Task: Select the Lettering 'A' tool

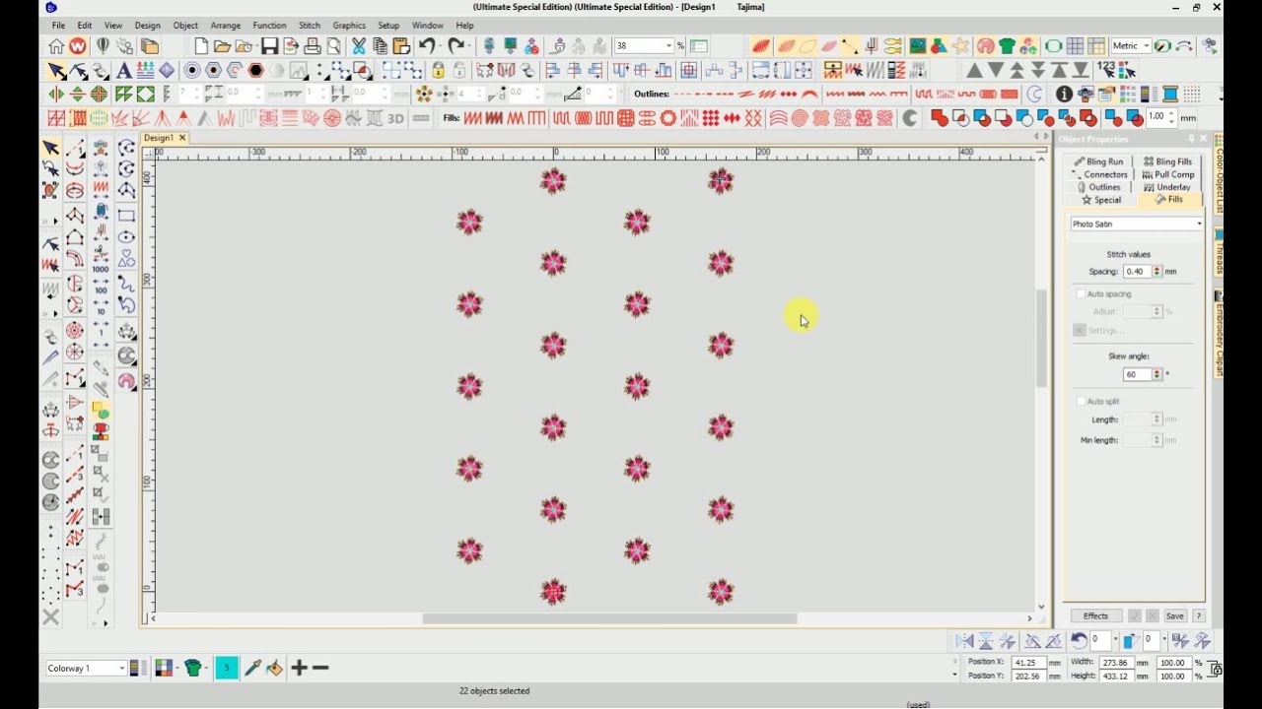Action: (x=123, y=71)
